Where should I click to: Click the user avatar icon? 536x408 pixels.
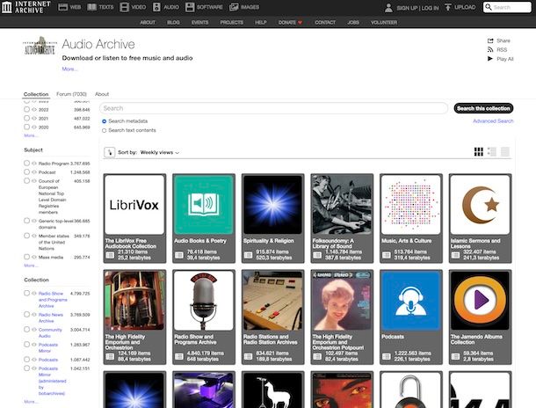click(x=388, y=8)
